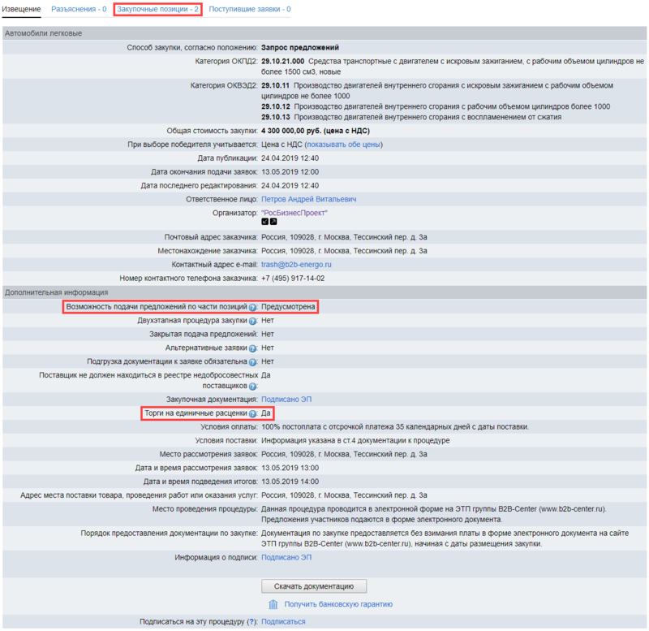The height and width of the screenshot is (631, 649).
Task: Click help icon beside 'Подгрузка документации к заявке обязательна'
Action: coord(253,361)
